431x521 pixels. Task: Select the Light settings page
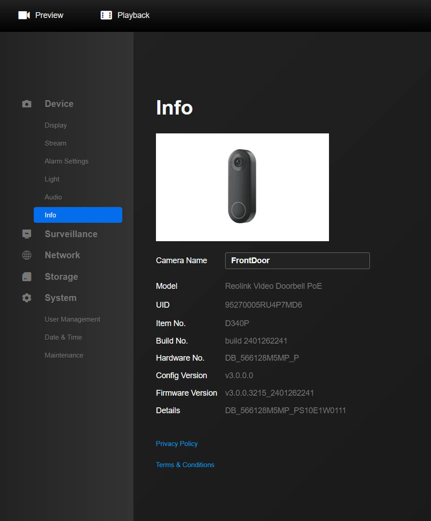(52, 179)
